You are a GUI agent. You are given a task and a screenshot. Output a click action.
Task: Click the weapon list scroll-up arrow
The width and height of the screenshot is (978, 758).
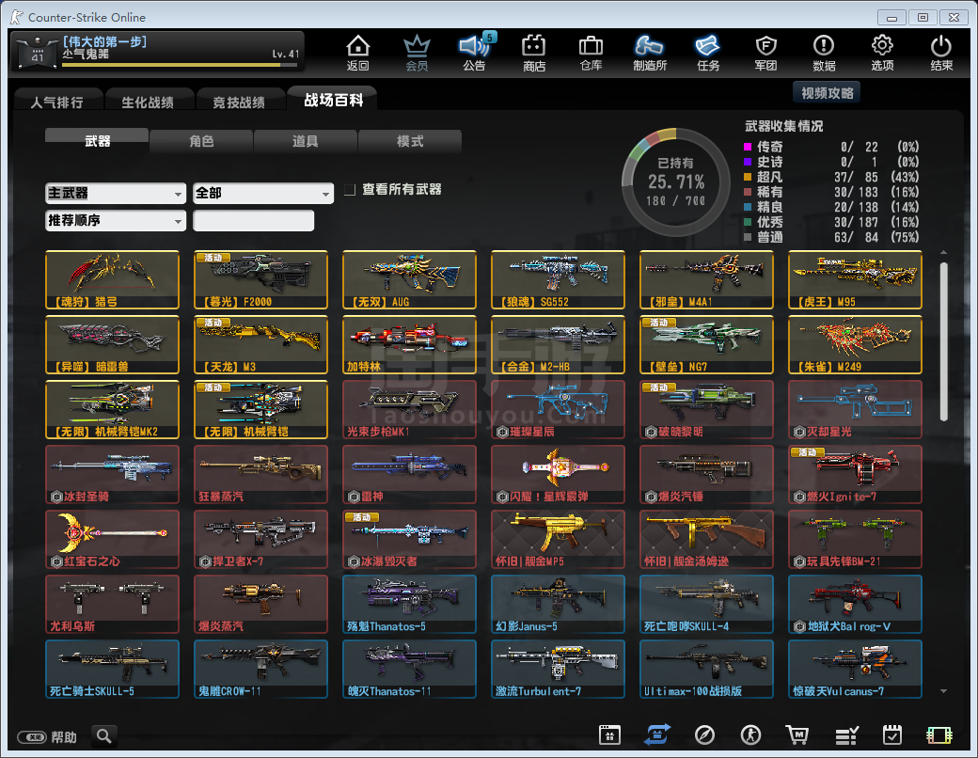pos(944,253)
